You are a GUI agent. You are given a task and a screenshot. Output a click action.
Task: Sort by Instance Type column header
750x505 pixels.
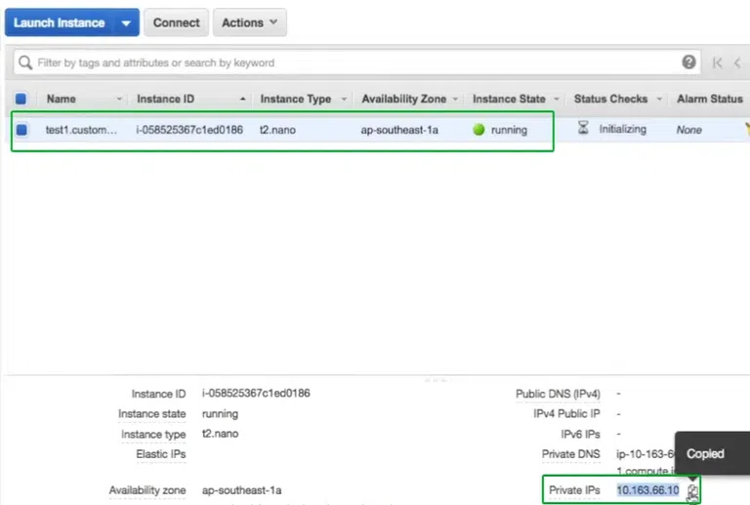point(296,99)
